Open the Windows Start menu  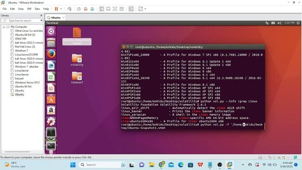pos(73,165)
